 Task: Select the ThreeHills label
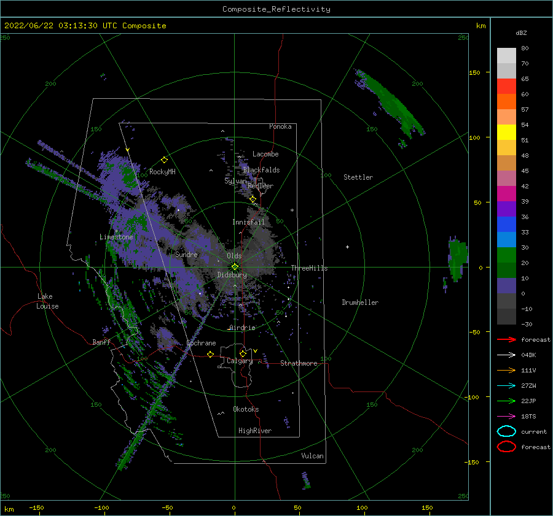(309, 268)
